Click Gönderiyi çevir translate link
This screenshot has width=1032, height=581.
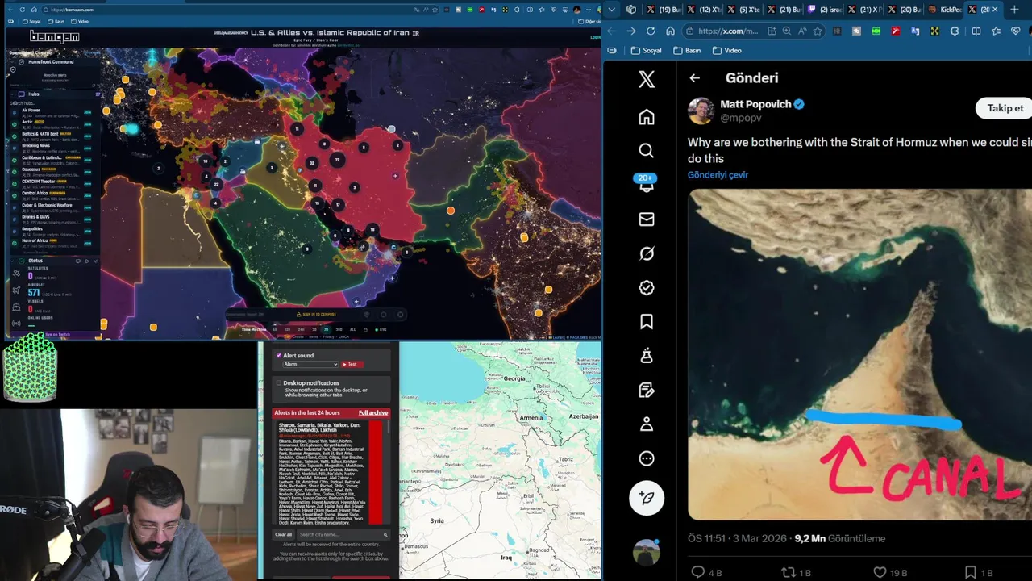tap(718, 175)
